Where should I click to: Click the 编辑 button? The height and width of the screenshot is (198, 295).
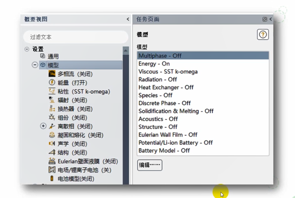click(149, 165)
